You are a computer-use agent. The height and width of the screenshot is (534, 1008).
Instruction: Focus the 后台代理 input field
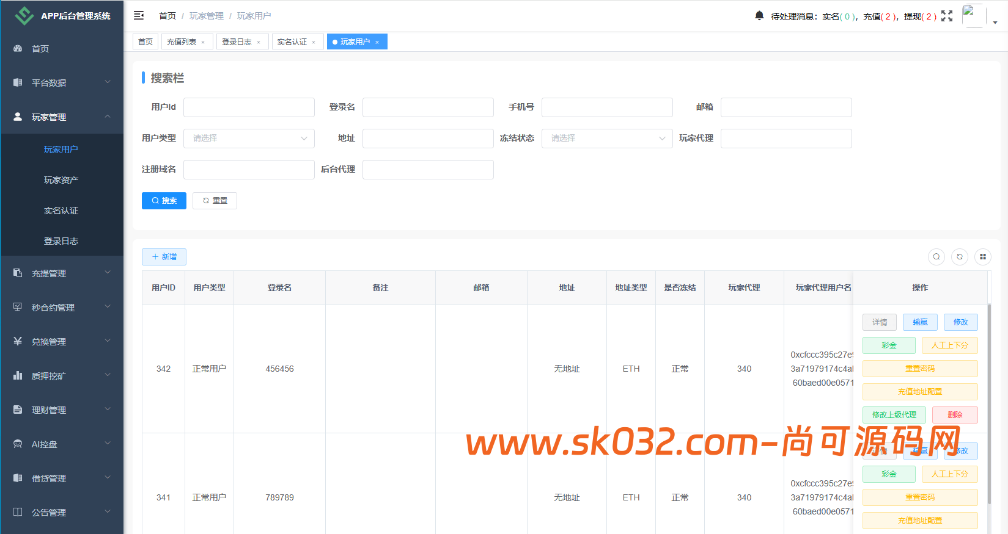coord(428,170)
